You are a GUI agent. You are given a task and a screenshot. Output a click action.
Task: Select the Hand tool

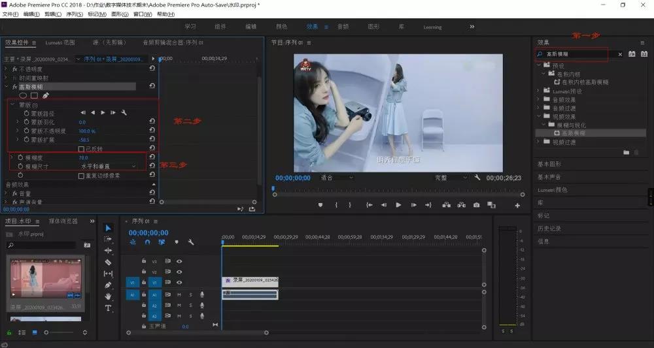(108, 296)
